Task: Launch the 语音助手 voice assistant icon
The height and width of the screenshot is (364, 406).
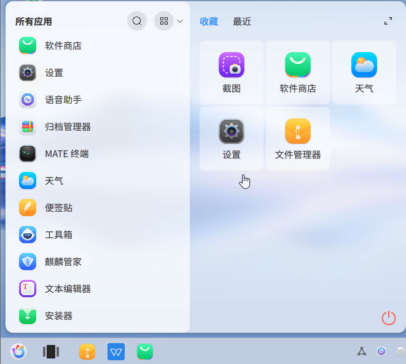Action: pos(28,99)
